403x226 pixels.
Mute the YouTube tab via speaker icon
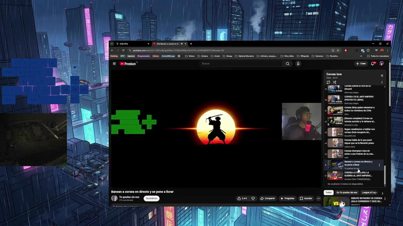pyautogui.click(x=182, y=44)
